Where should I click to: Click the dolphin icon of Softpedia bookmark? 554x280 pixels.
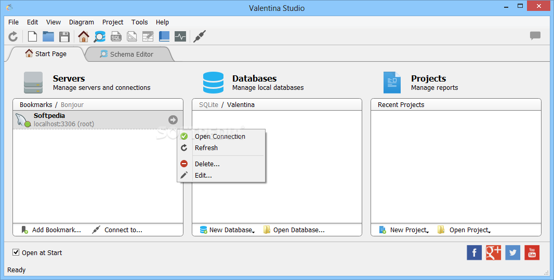point(23,120)
